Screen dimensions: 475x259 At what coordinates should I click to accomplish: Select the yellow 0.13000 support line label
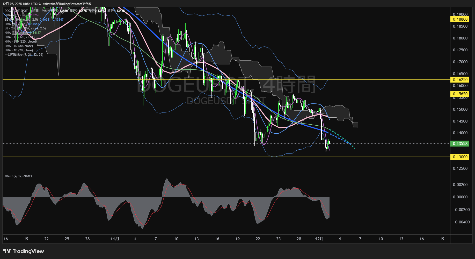(460, 157)
